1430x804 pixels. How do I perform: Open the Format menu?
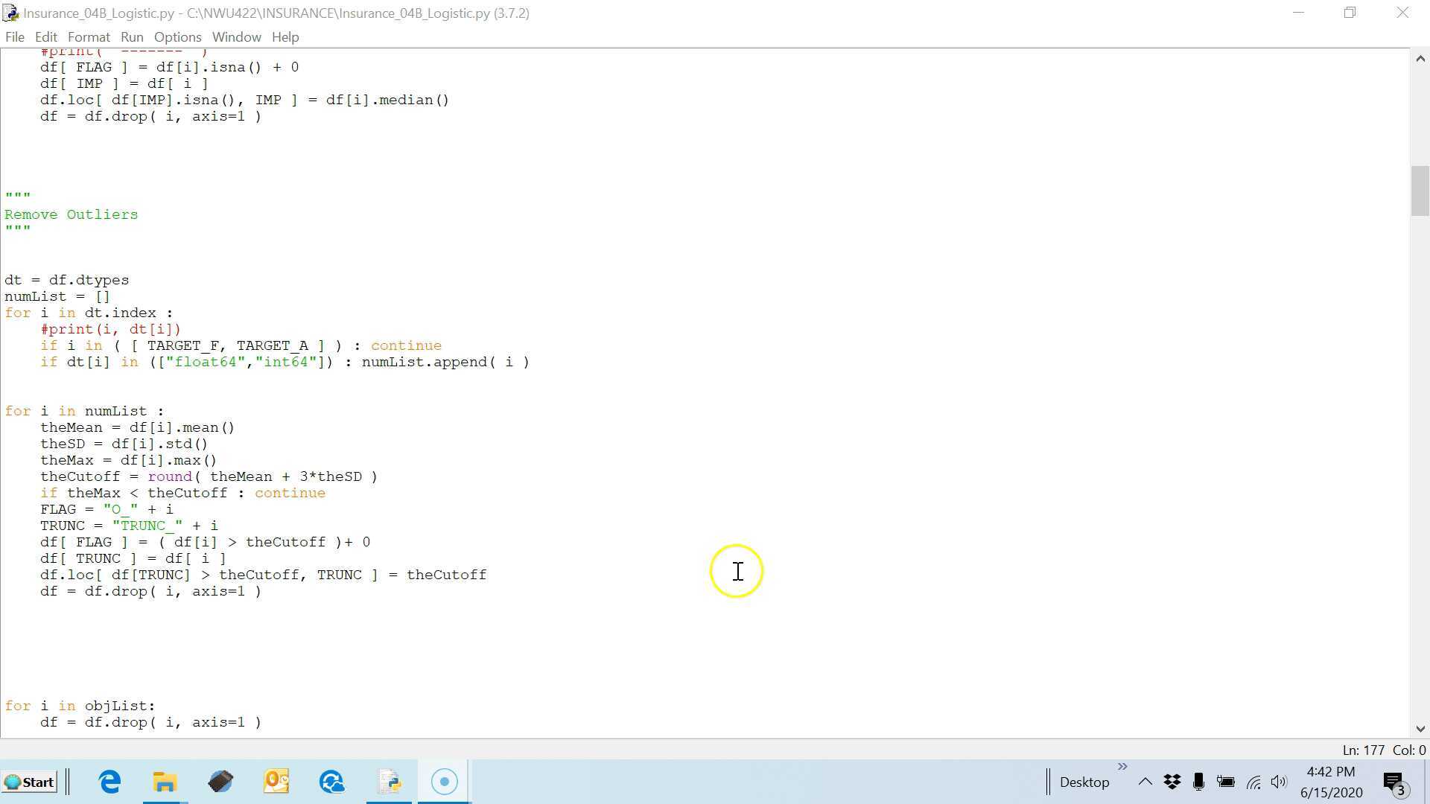tap(89, 37)
